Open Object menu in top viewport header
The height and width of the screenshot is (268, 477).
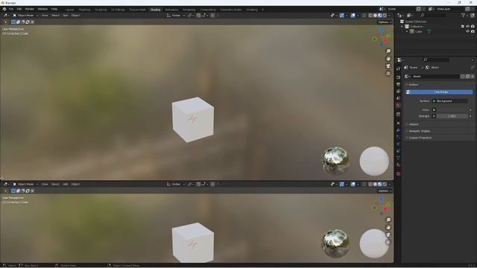75,15
